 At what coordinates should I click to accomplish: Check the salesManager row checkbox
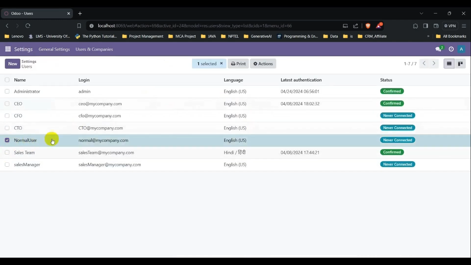(x=7, y=165)
